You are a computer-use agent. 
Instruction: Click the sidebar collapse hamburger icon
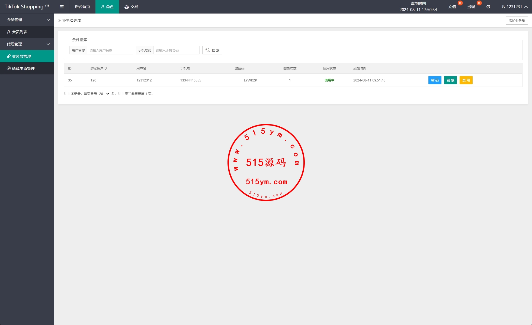point(62,7)
